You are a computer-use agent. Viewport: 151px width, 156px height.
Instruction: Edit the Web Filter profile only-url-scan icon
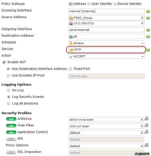[x=146, y=125]
